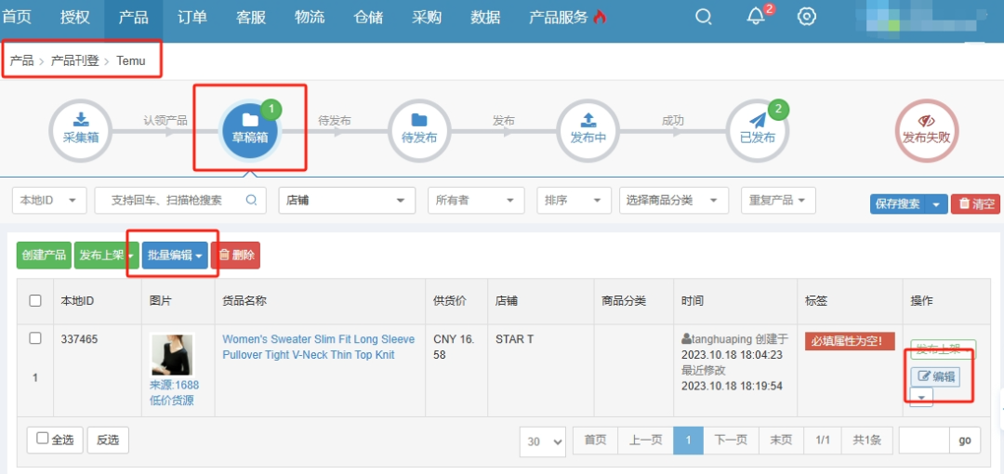Go to 末页 in pagination
This screenshot has width=1004, height=474.
coord(781,440)
